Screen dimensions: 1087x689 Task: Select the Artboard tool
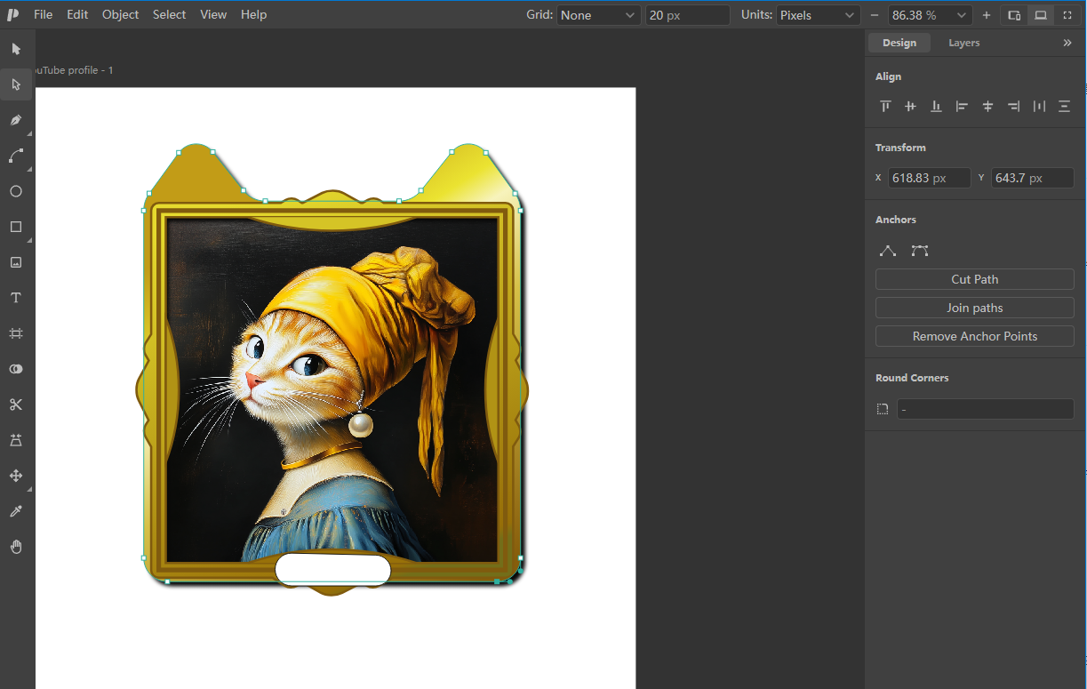[16, 333]
